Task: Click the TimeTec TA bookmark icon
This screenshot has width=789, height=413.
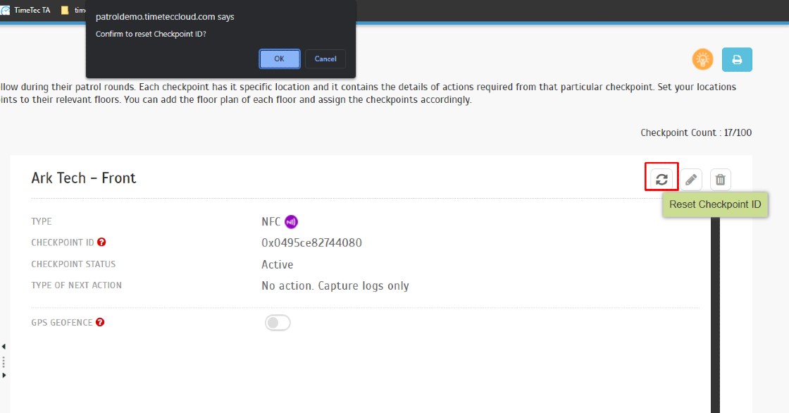Action: [5, 10]
